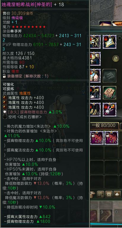
Task: Click the permanent physical attack enchant icon
Action: pos(4,112)
